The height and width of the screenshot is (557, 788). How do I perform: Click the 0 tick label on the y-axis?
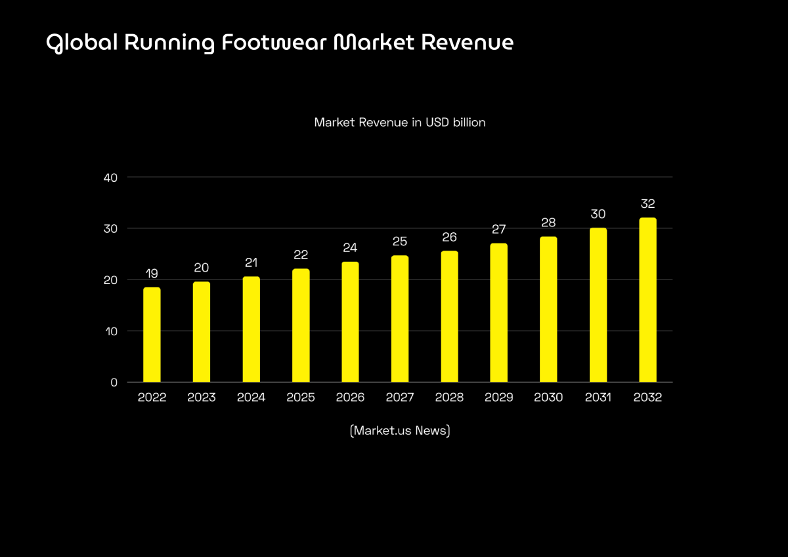pyautogui.click(x=114, y=382)
